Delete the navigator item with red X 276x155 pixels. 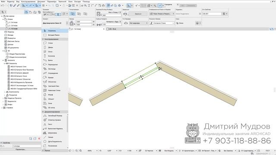pos(39,139)
